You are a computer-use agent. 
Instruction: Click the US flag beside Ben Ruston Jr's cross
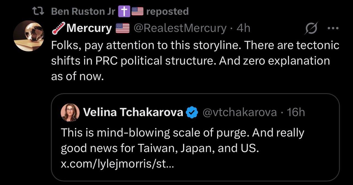pos(137,11)
